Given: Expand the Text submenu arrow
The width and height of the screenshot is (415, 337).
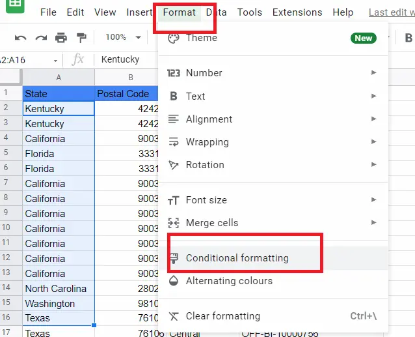Looking at the screenshot, I should pos(374,96).
